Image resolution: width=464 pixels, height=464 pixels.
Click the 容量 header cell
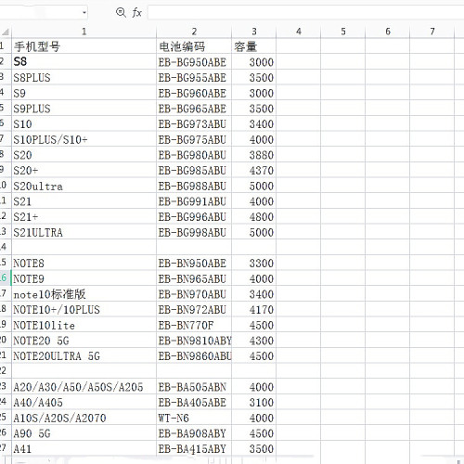point(253,46)
